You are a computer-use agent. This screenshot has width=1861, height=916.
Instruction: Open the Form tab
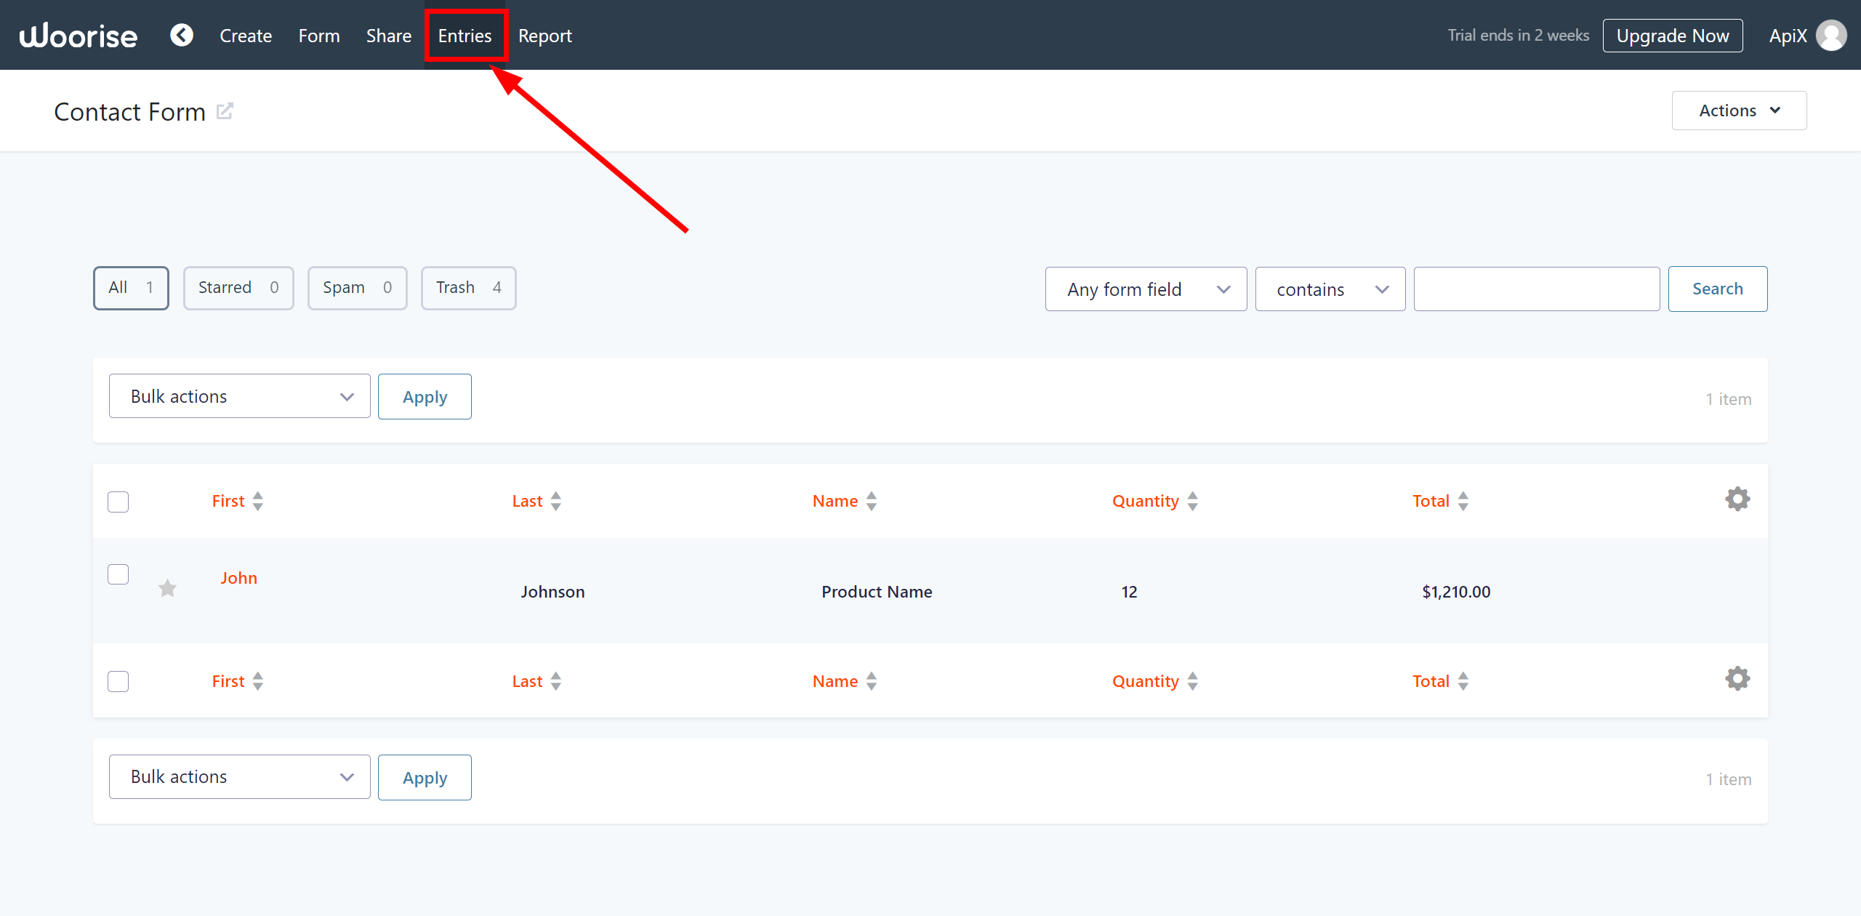tap(319, 36)
